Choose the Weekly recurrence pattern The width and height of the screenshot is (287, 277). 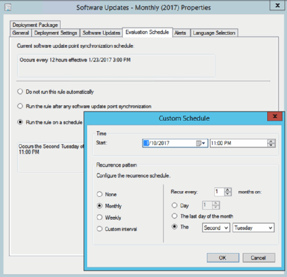[109, 218]
